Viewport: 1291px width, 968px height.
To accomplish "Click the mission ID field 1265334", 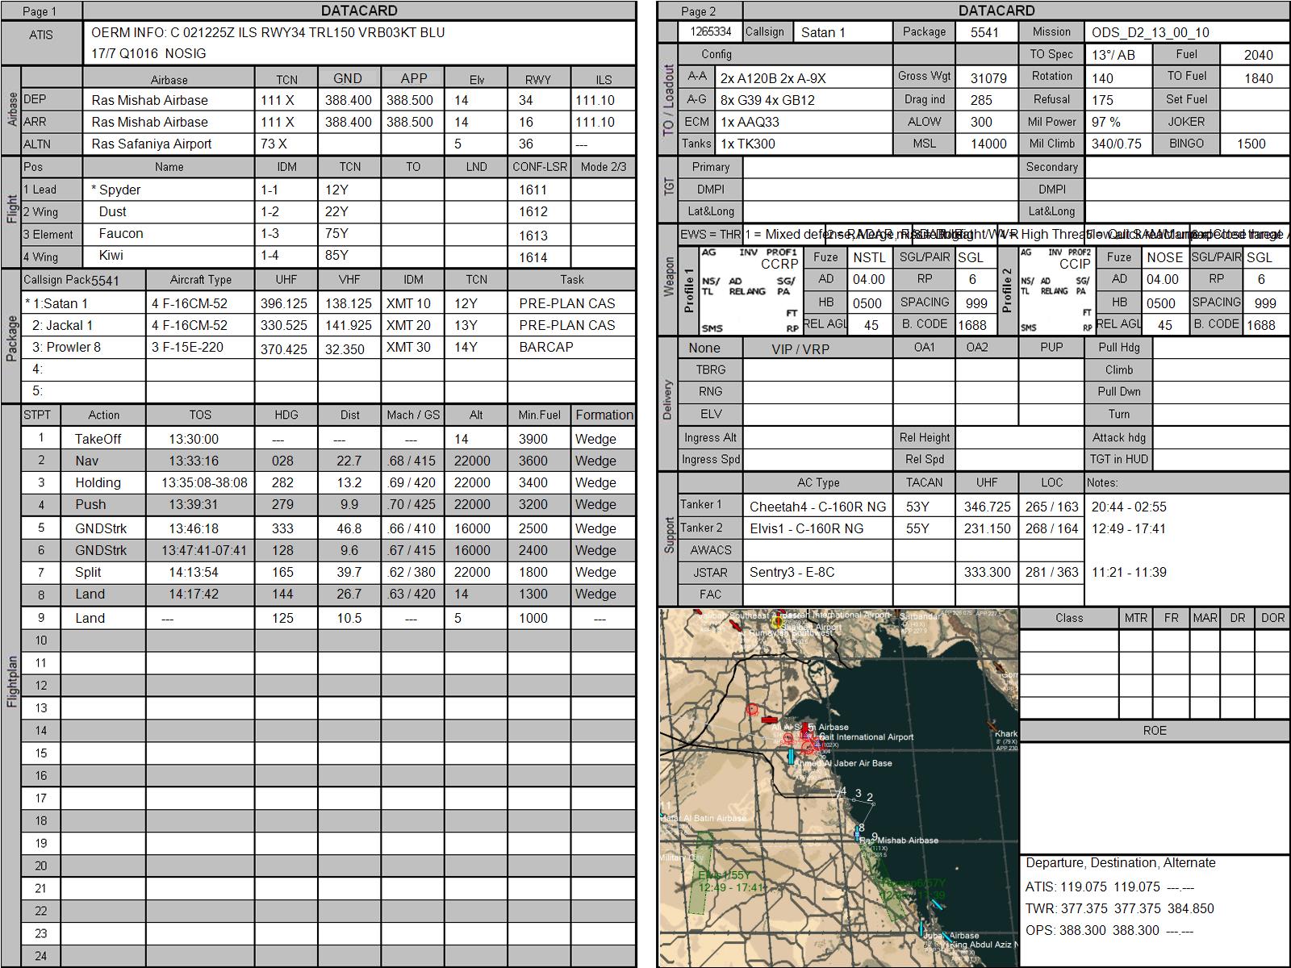I will (x=711, y=31).
